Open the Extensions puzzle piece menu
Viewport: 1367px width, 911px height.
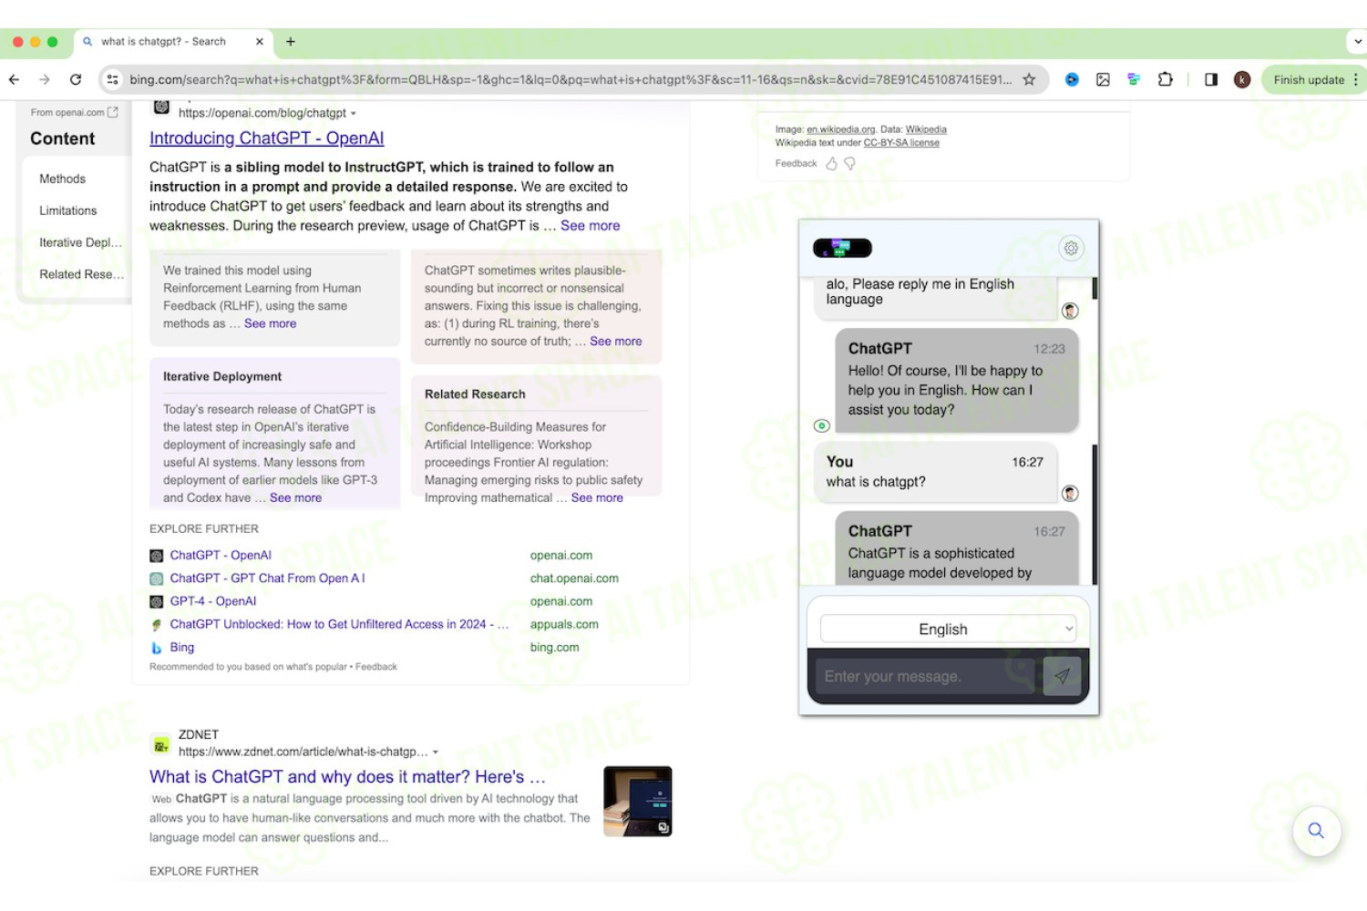[x=1165, y=79]
